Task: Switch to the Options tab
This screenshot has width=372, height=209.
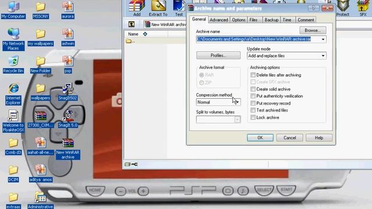Action: 238,20
